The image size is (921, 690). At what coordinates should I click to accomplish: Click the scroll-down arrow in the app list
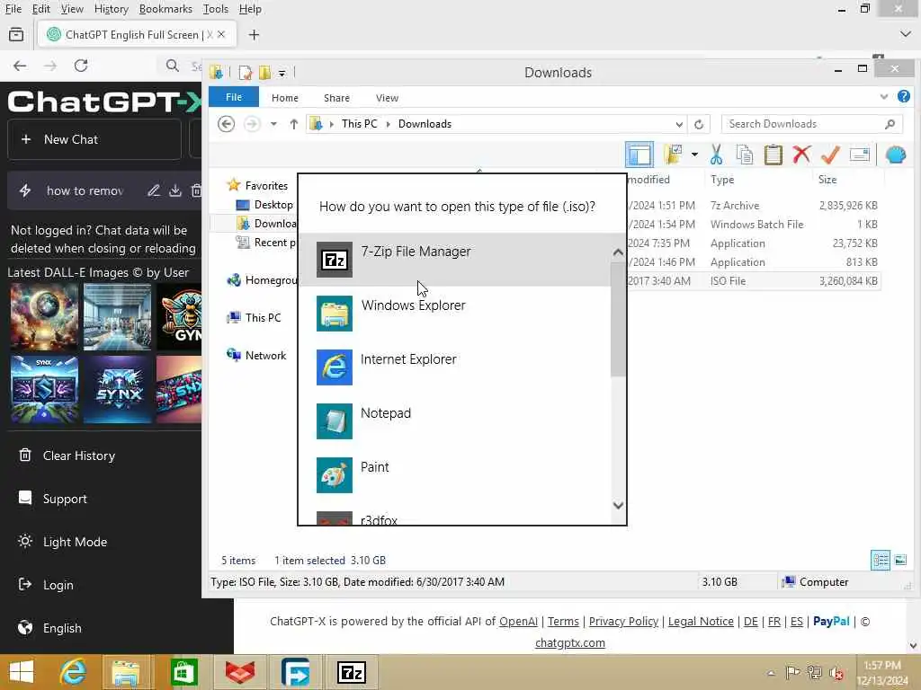(x=618, y=505)
